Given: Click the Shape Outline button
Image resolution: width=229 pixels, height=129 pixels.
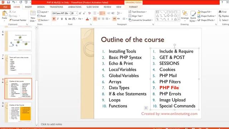Looking at the screenshot, I should point(207,16).
